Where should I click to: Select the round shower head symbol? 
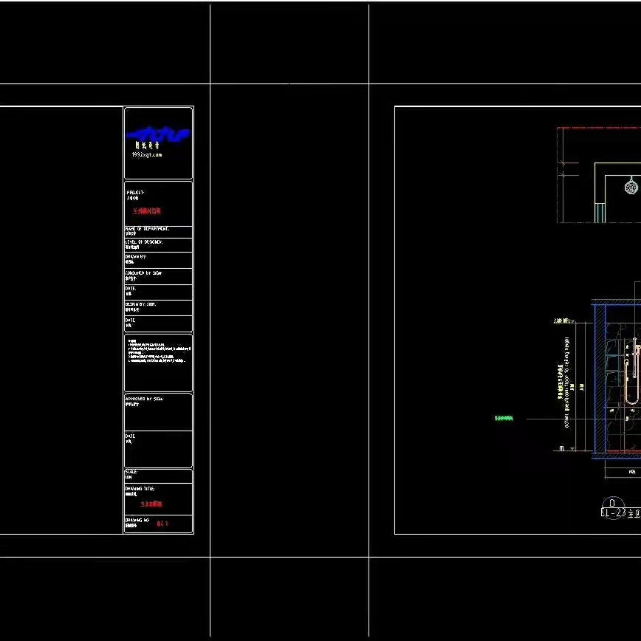point(631,186)
